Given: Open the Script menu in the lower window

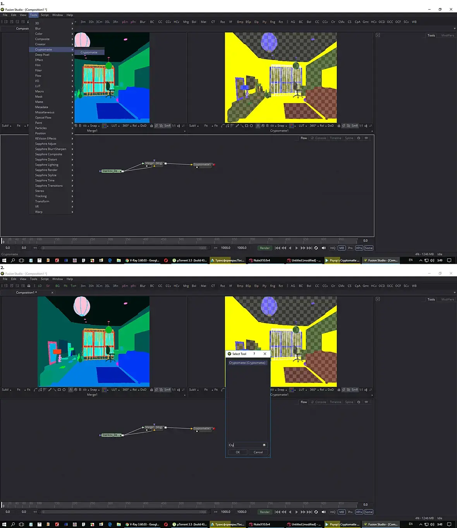Looking at the screenshot, I should pos(45,279).
